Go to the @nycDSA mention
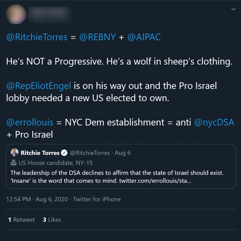 point(213,122)
